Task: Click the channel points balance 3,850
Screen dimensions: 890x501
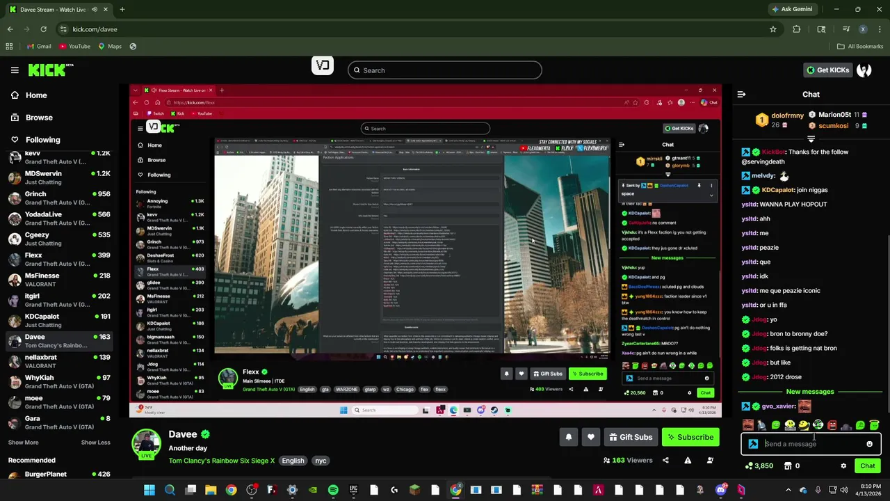Action: coord(758,466)
